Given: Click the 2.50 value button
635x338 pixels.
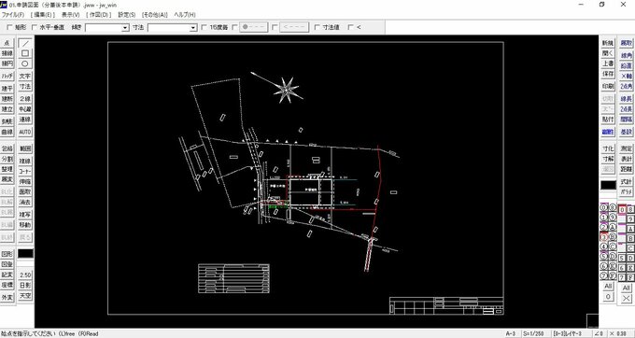Looking at the screenshot, I should click(25, 275).
